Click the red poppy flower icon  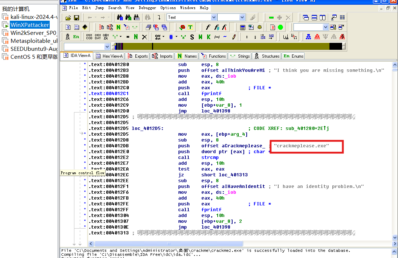182,27
